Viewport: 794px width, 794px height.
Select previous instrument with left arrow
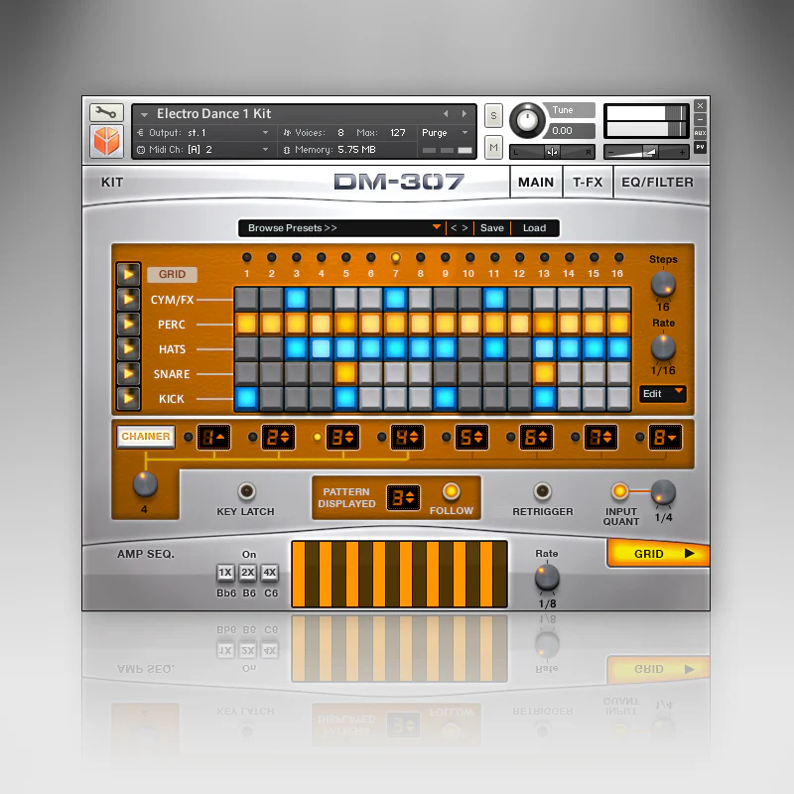point(446,114)
